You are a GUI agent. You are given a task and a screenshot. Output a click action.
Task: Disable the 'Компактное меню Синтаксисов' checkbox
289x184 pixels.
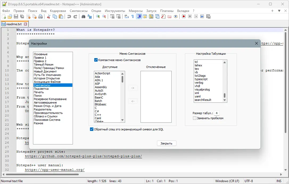point(96,60)
